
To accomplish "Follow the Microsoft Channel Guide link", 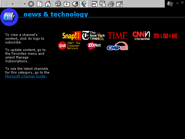I will point(25,76).
